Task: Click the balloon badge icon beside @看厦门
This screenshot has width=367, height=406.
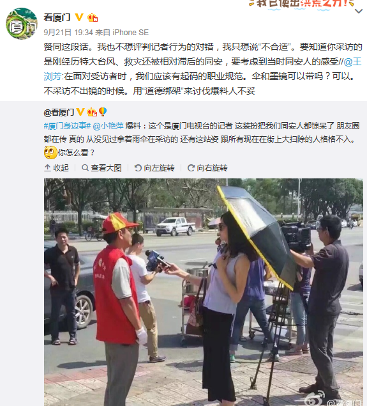Action: click(103, 112)
